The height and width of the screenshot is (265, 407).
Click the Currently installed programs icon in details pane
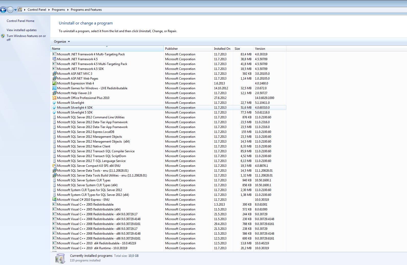click(x=60, y=258)
